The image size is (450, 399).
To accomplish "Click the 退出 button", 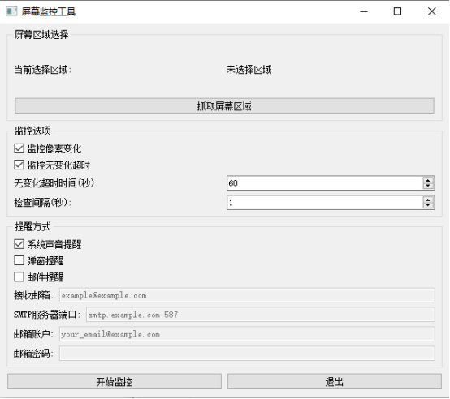I will [335, 381].
